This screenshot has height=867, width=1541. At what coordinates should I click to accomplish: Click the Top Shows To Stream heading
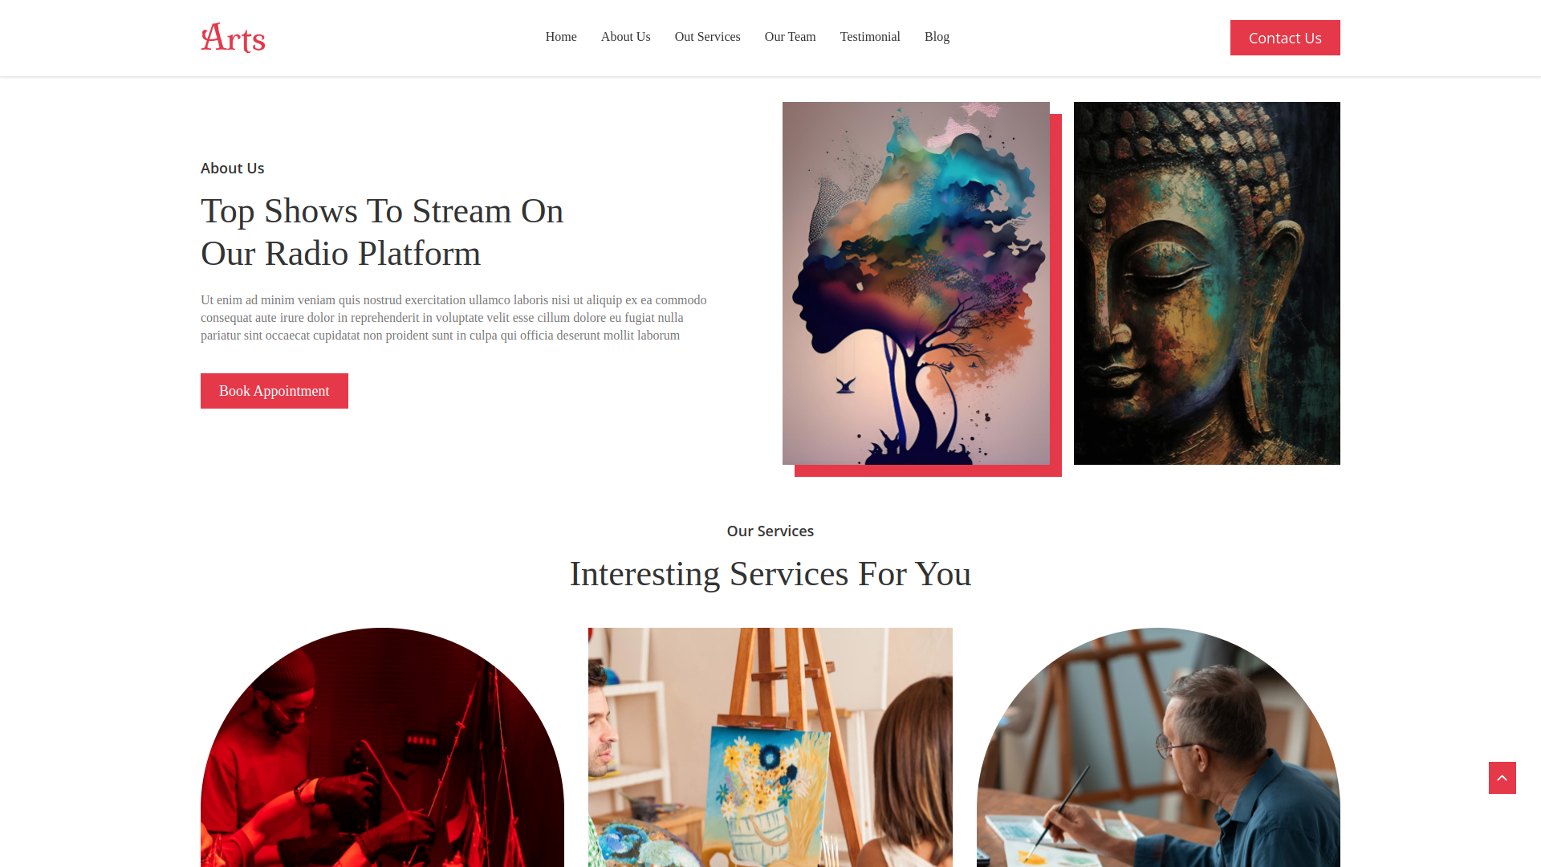[x=382, y=232]
